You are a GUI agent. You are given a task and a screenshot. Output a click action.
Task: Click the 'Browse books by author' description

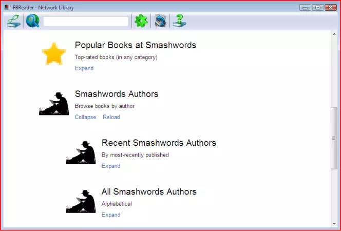pos(105,106)
